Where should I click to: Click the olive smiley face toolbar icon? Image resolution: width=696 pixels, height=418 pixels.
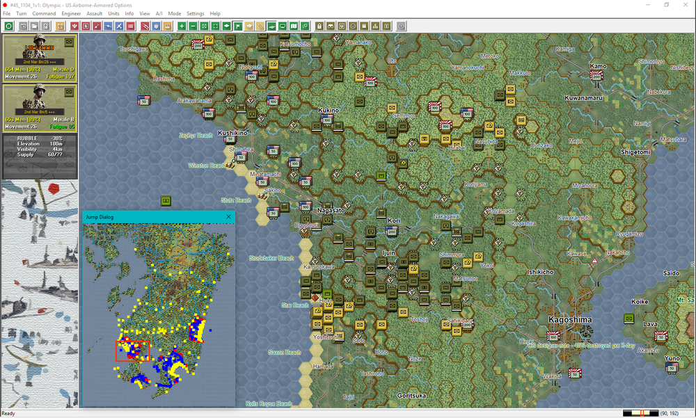pos(353,26)
